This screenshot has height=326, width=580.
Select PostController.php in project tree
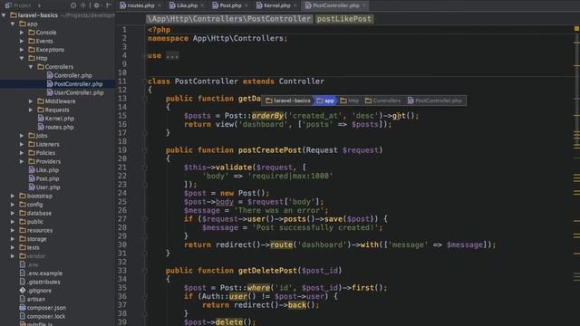74,84
